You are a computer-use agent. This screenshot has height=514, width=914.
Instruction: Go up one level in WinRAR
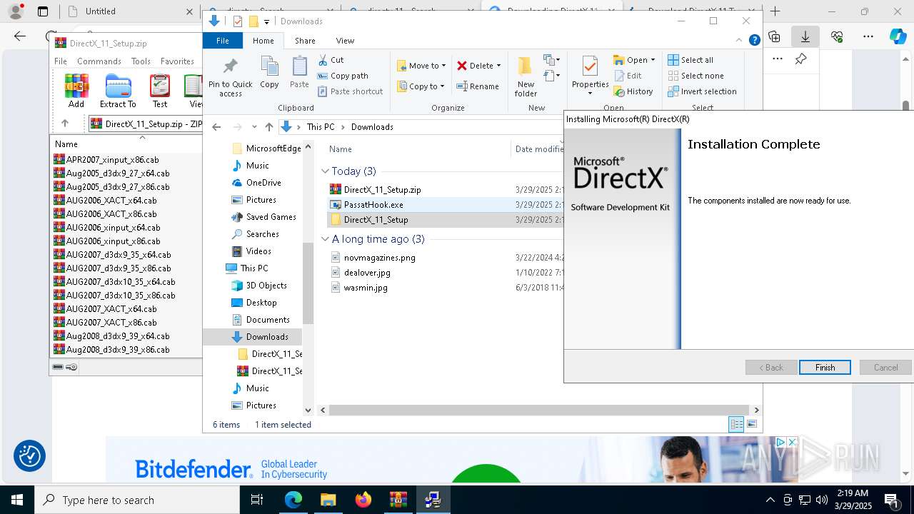coord(65,124)
